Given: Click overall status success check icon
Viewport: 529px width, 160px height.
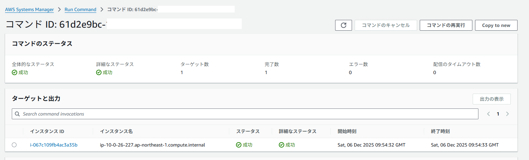Looking at the screenshot, I should pyautogui.click(x=14, y=72).
